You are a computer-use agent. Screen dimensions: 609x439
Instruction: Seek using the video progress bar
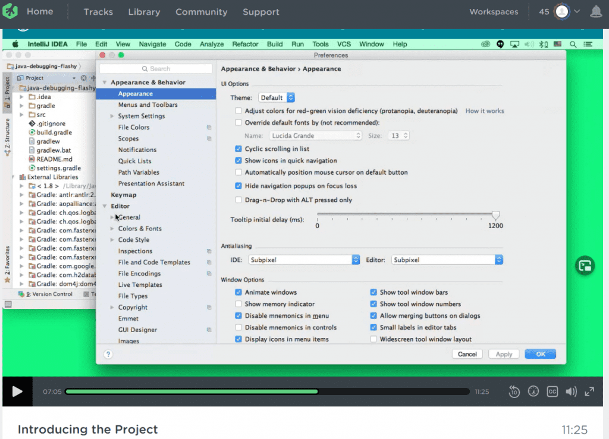(x=267, y=391)
